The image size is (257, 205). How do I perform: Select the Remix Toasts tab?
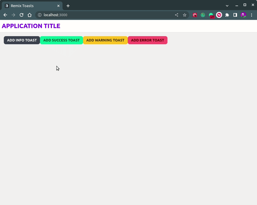(x=32, y=6)
